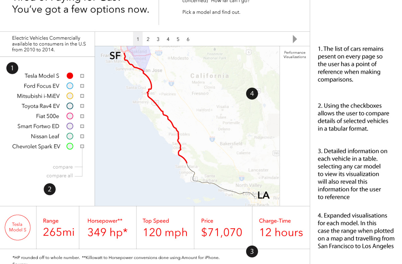Click the compare all link
The width and height of the screenshot is (402, 264).
(x=60, y=175)
